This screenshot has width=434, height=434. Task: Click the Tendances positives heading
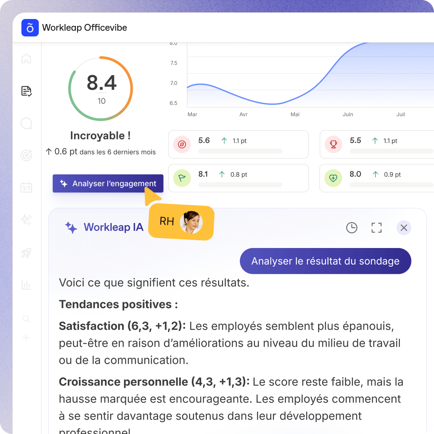pos(118,304)
